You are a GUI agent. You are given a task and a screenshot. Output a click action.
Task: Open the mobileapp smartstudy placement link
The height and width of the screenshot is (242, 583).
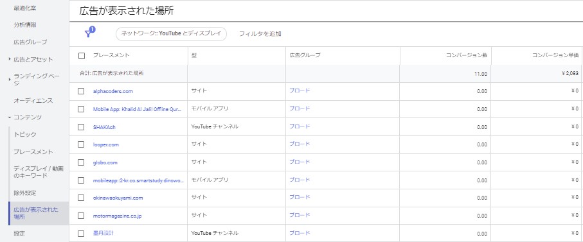(x=138, y=180)
